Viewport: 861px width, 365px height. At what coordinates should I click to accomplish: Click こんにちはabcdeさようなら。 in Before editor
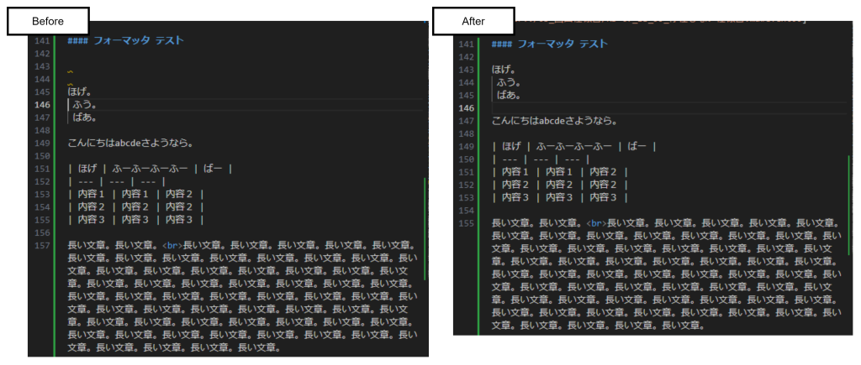click(x=129, y=143)
